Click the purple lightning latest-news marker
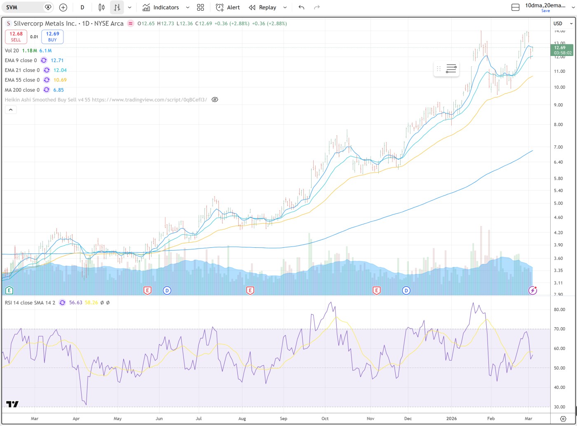 (532, 291)
